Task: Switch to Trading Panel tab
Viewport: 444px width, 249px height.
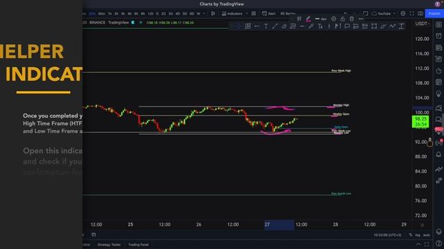Action: [138, 245]
